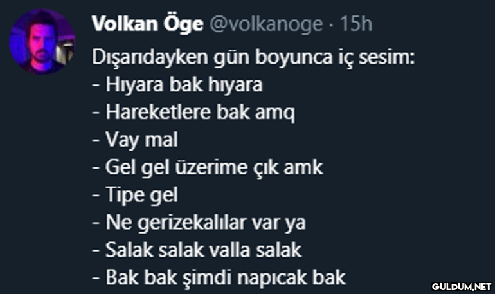The height and width of the screenshot is (294, 495).
Task: Select the 'Vay mal' line
Action: (x=135, y=140)
